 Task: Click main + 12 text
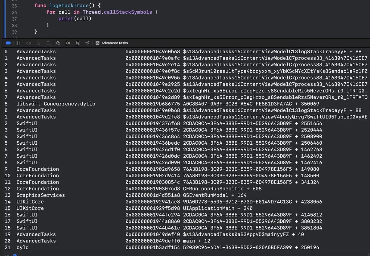(x=197, y=241)
